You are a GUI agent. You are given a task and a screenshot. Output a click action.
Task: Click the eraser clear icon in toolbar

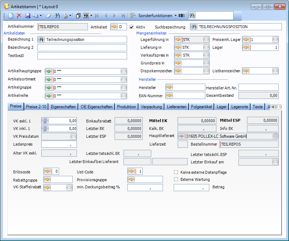coord(49,16)
